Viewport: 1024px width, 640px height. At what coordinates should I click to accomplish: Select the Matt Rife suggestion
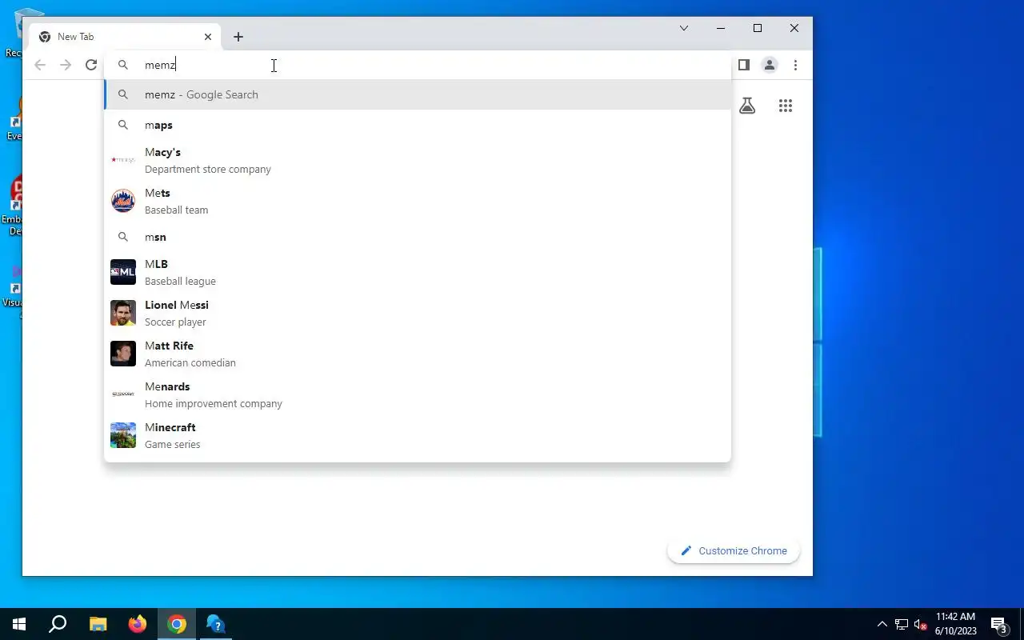418,354
